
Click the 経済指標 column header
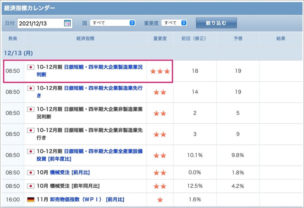click(85, 38)
